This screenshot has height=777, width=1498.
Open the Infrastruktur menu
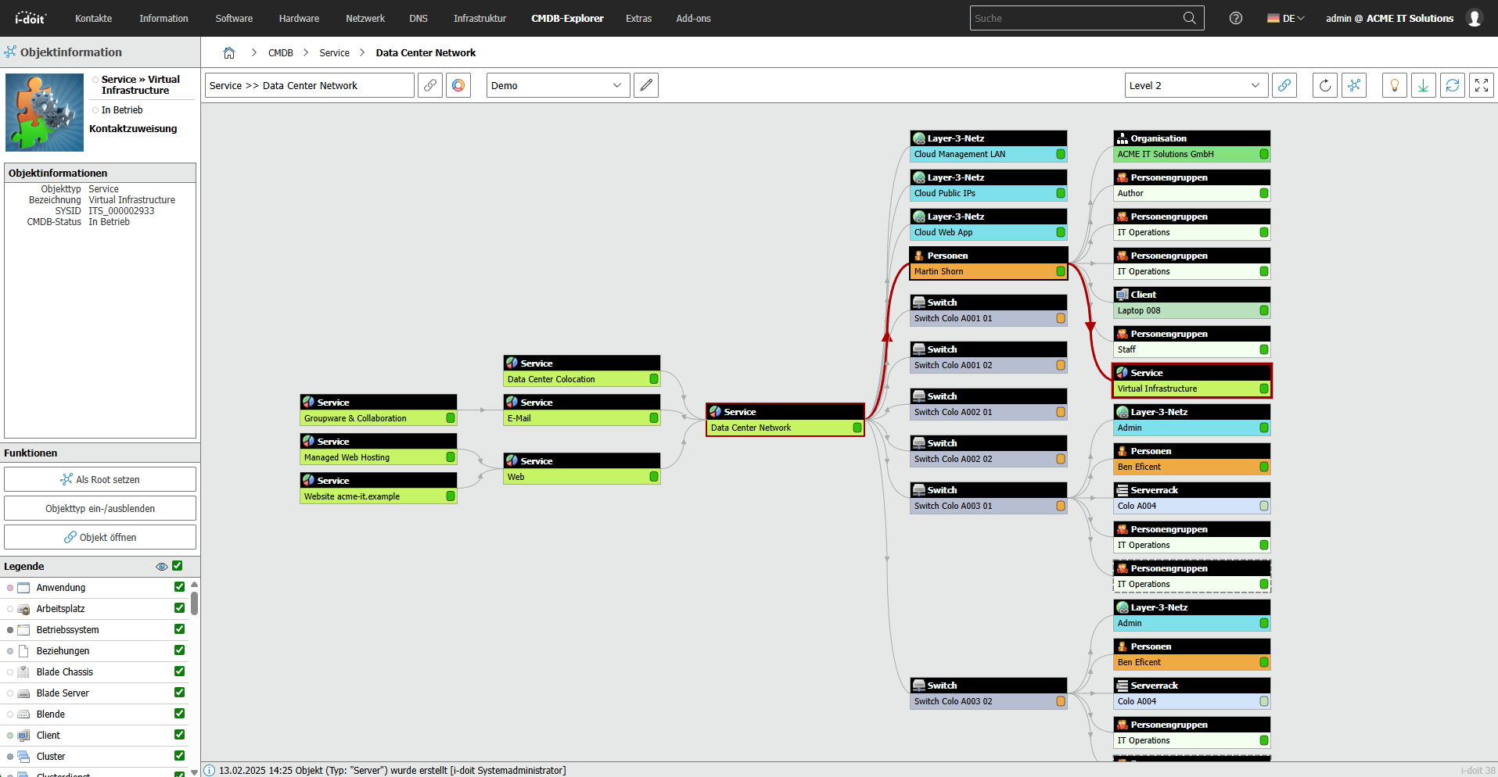coord(480,18)
